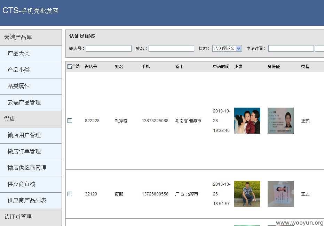The width and height of the screenshot is (324, 226).
Task: Open 微店供应商管理 in the sidebar
Action: tap(31, 168)
